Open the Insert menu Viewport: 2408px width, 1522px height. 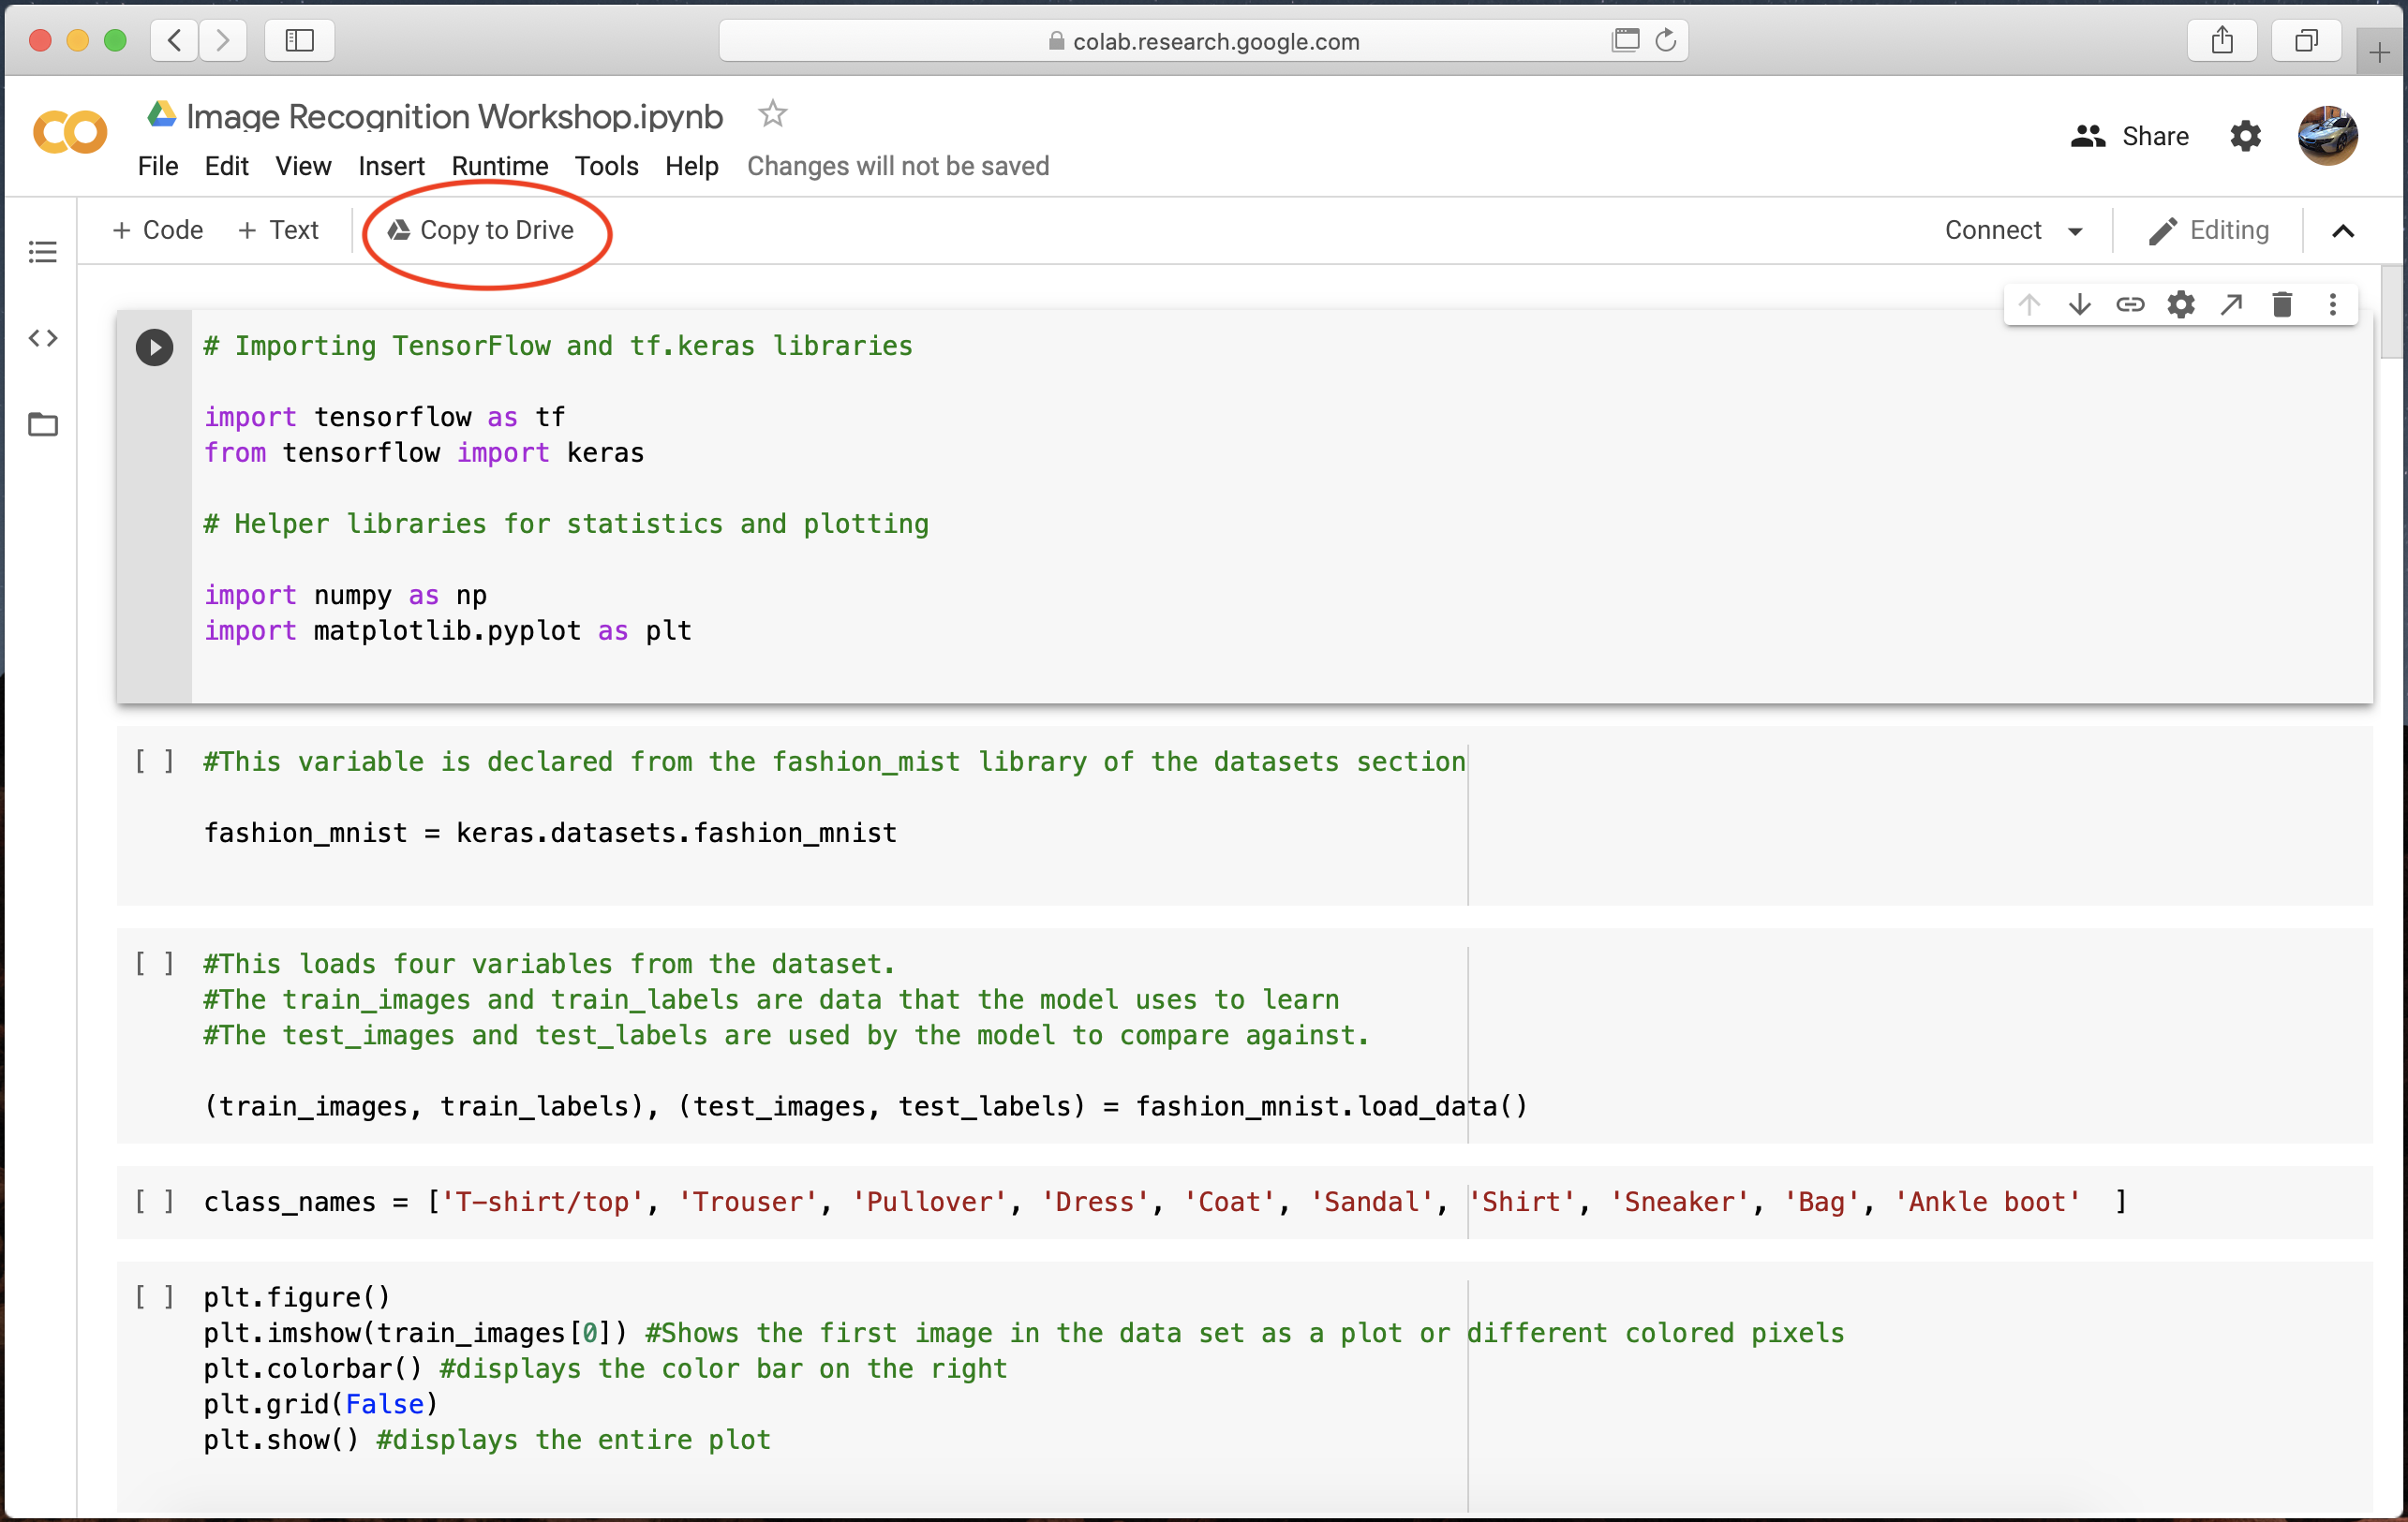click(388, 165)
